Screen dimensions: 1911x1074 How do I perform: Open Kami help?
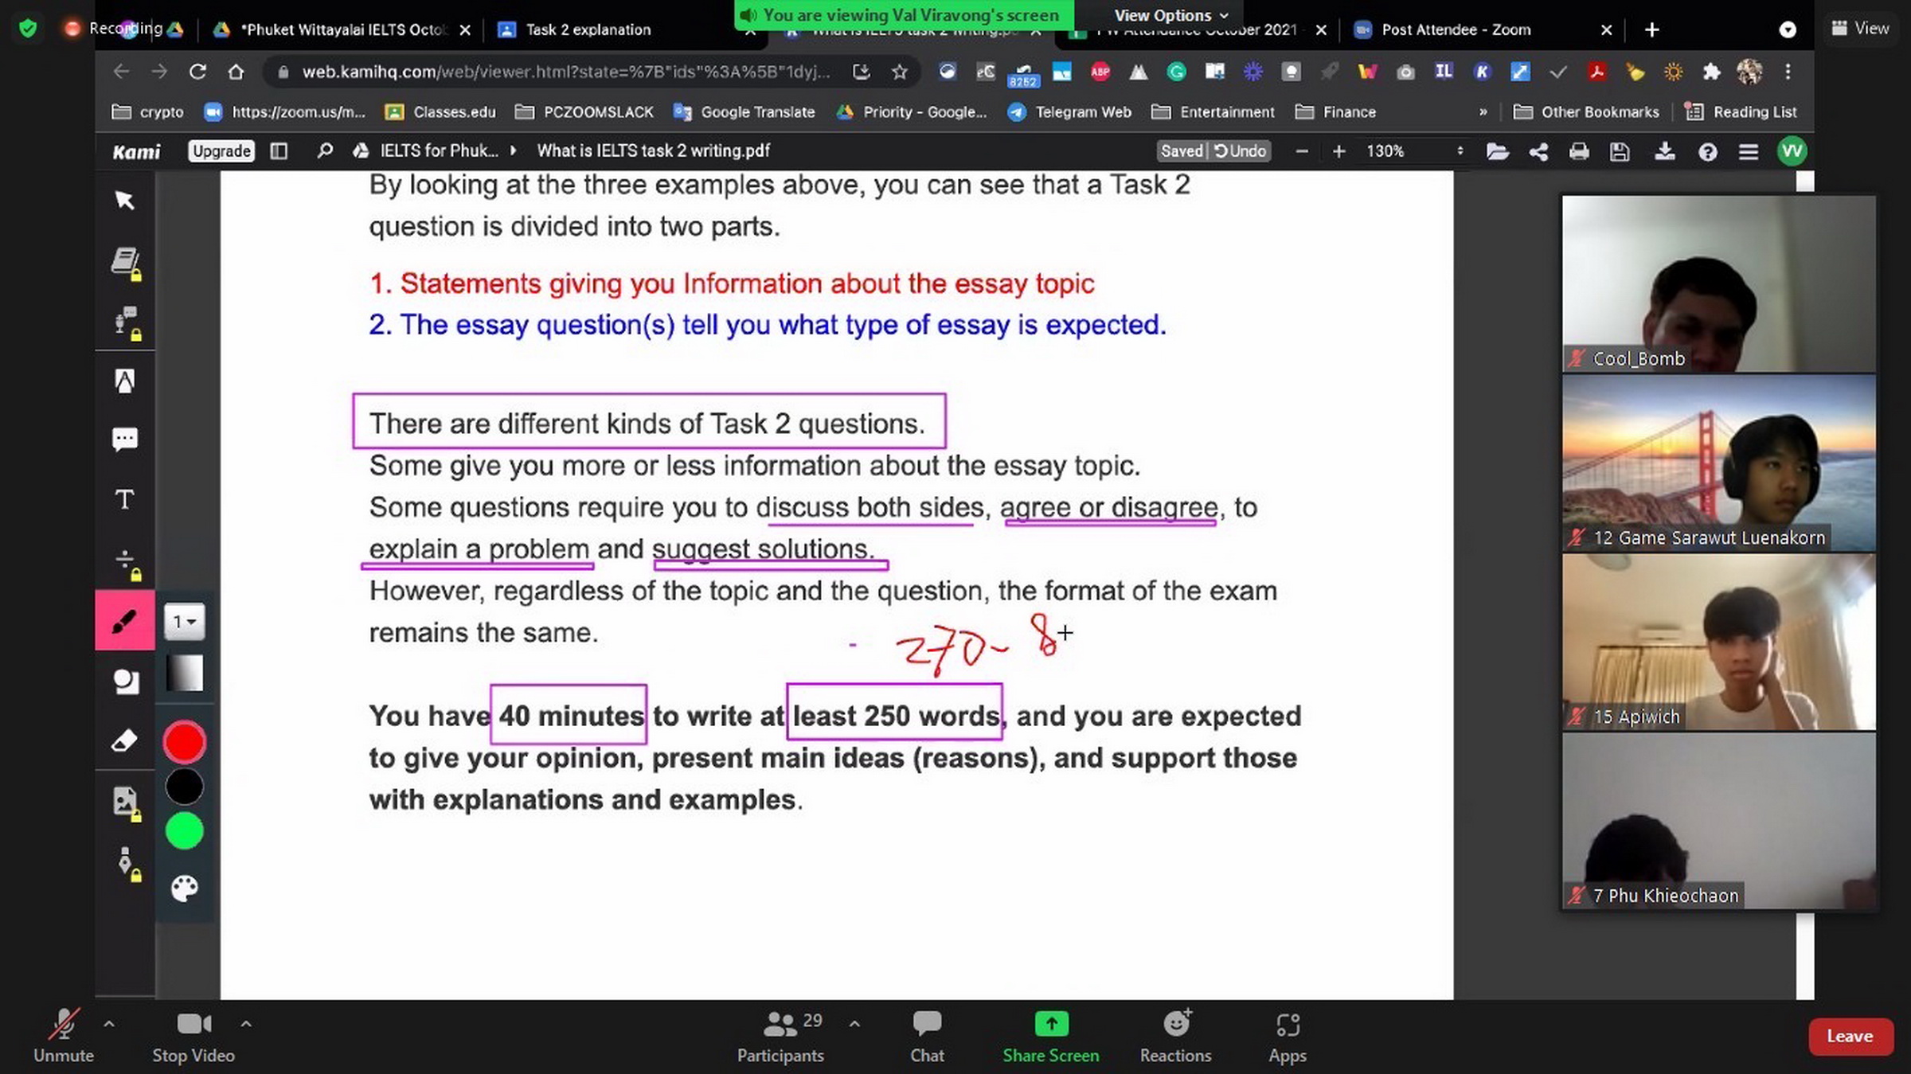pyautogui.click(x=1707, y=151)
